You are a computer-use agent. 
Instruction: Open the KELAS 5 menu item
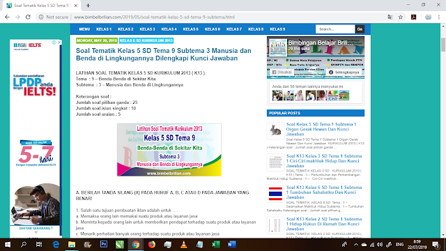coord(190,29)
